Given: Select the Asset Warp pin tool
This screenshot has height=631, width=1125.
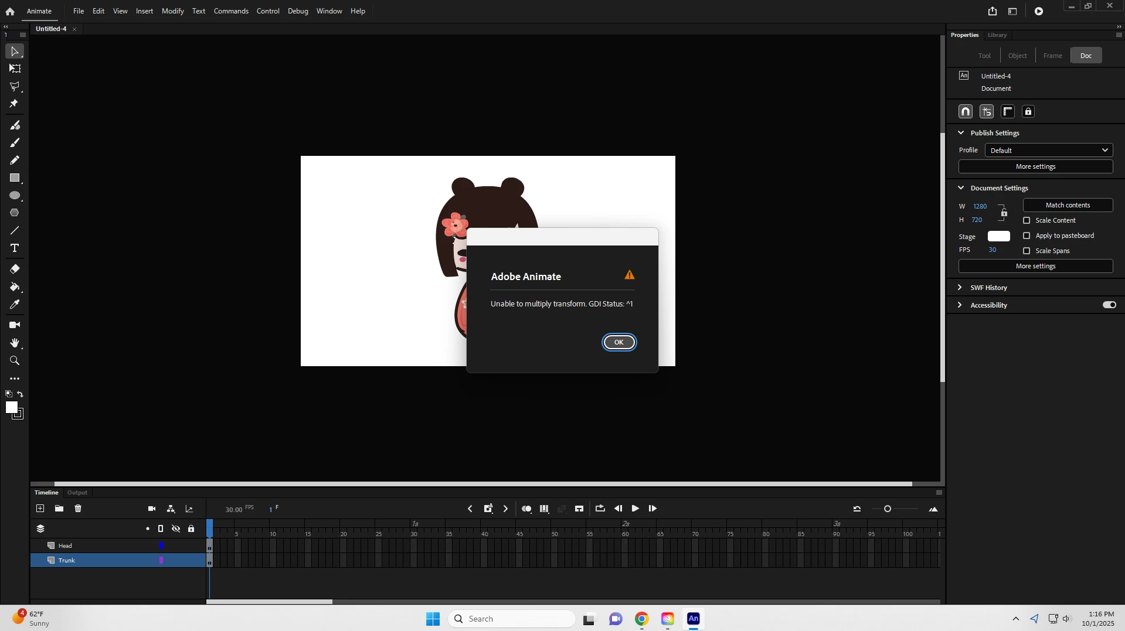Looking at the screenshot, I should [15, 104].
